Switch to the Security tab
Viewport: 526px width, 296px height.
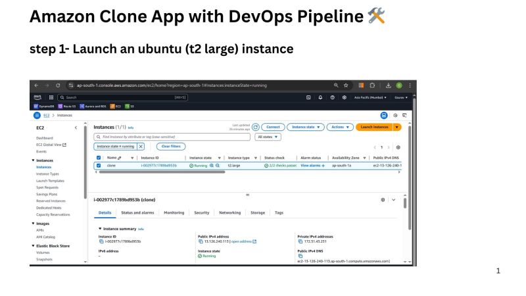[201, 212]
